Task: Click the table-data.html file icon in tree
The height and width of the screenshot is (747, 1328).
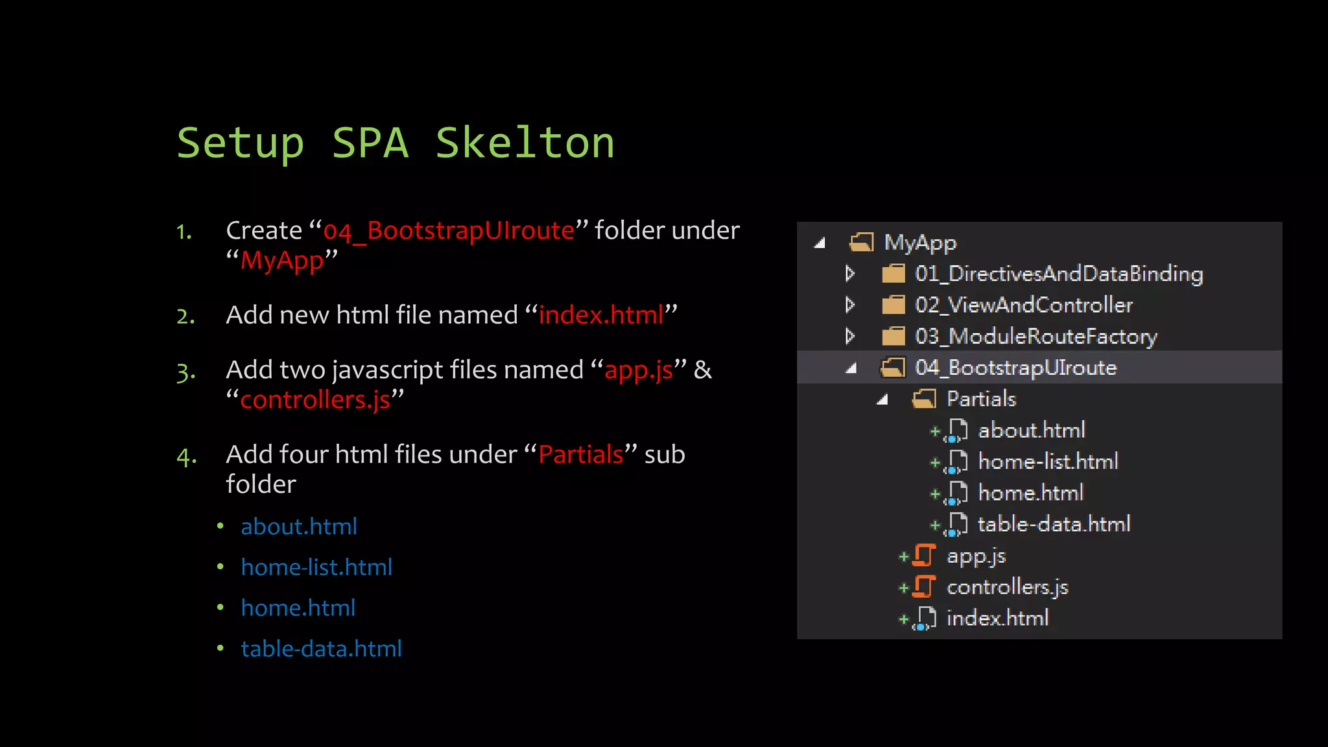Action: tap(956, 525)
